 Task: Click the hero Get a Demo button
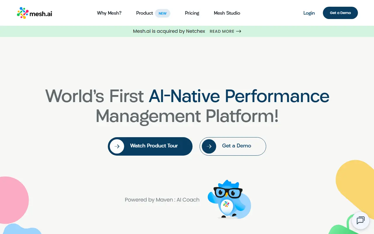point(233,146)
